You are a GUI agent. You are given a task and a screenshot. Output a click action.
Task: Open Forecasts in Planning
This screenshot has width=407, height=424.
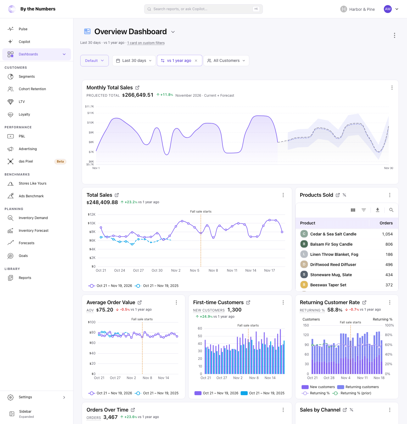point(37,243)
